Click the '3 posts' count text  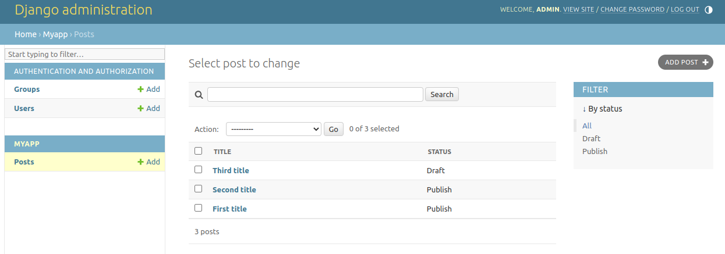(207, 231)
